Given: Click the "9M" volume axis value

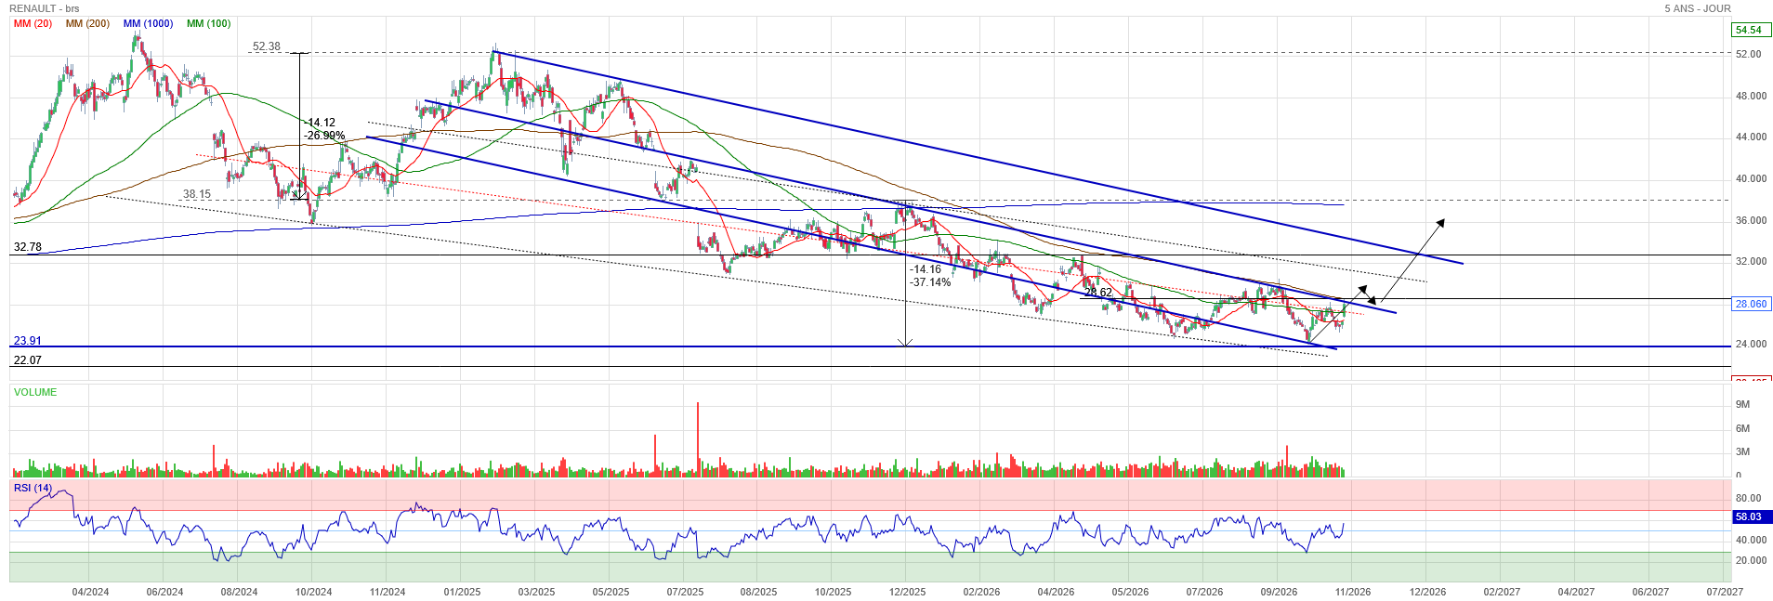Looking at the screenshot, I should [x=1742, y=404].
